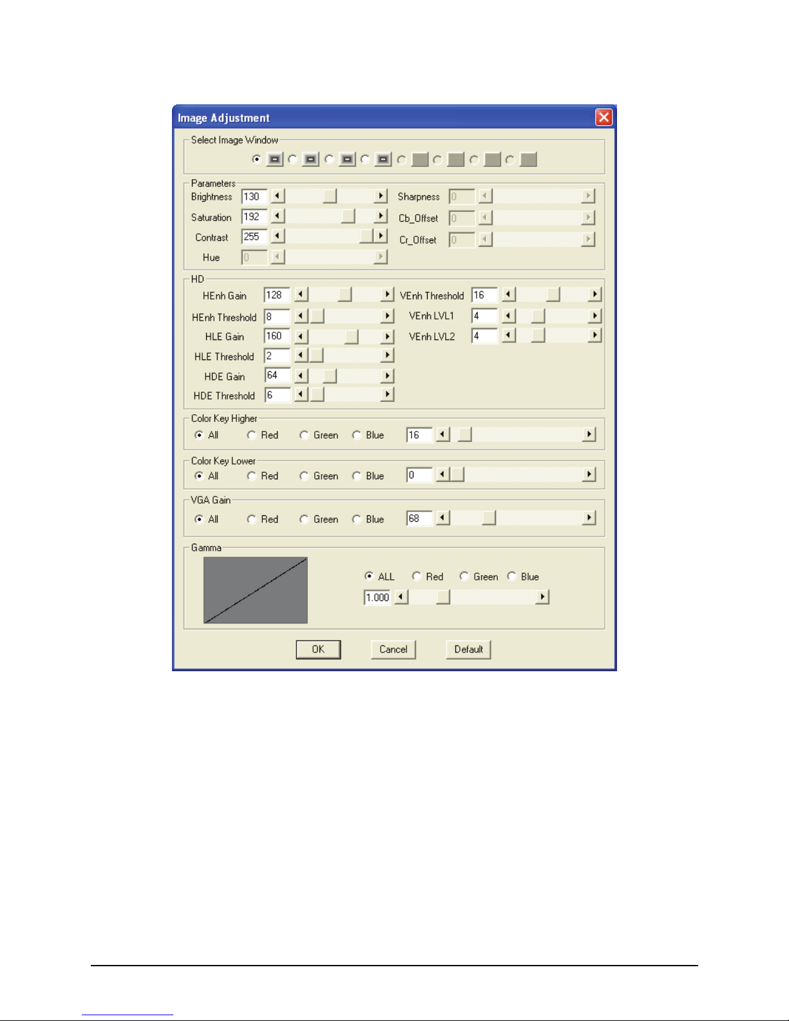Click the HLE Gain slider thumb
Viewport: 789px width, 1021px height.
coord(352,336)
